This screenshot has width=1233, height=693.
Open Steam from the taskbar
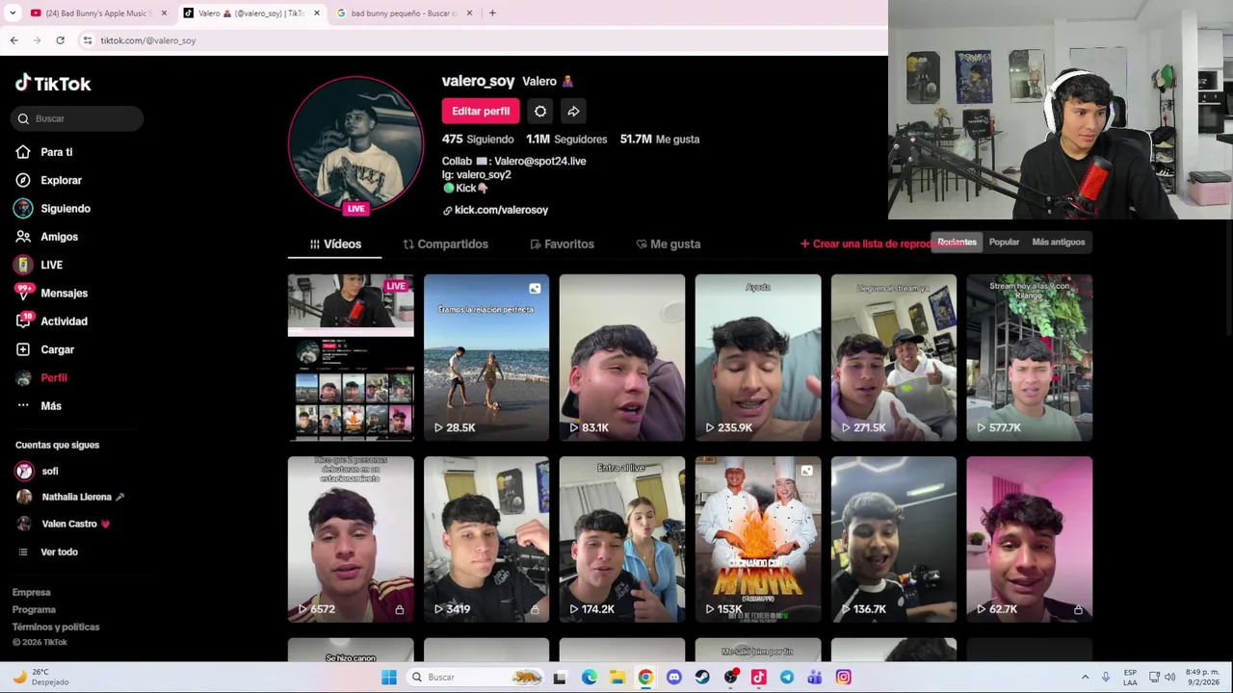click(702, 678)
